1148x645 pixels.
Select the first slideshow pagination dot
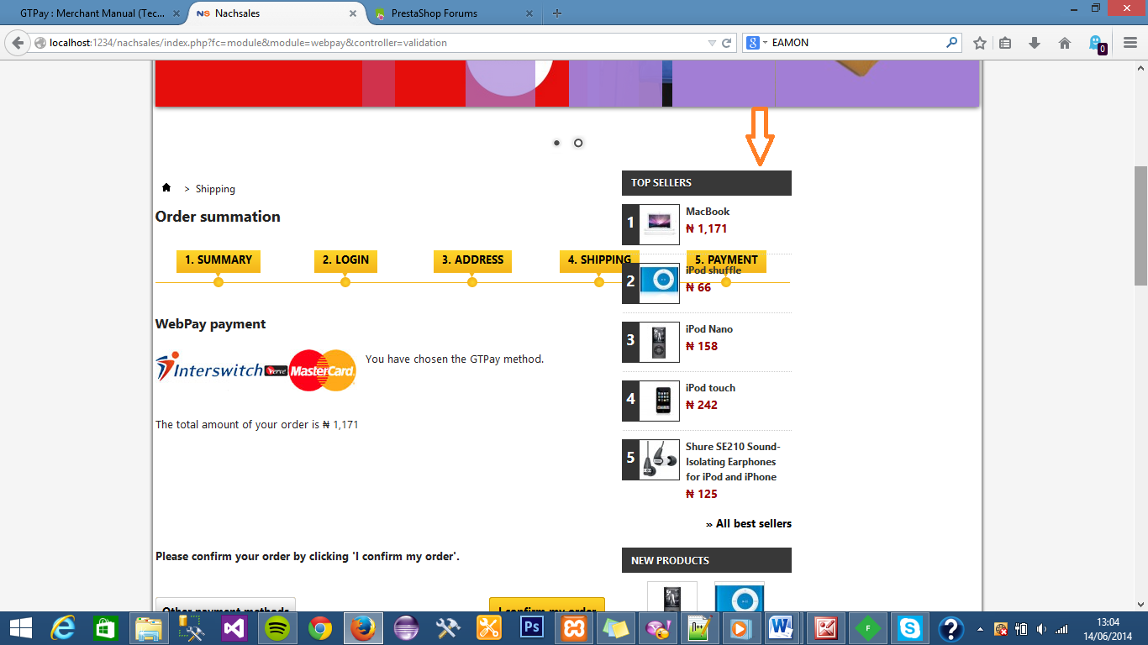point(556,143)
